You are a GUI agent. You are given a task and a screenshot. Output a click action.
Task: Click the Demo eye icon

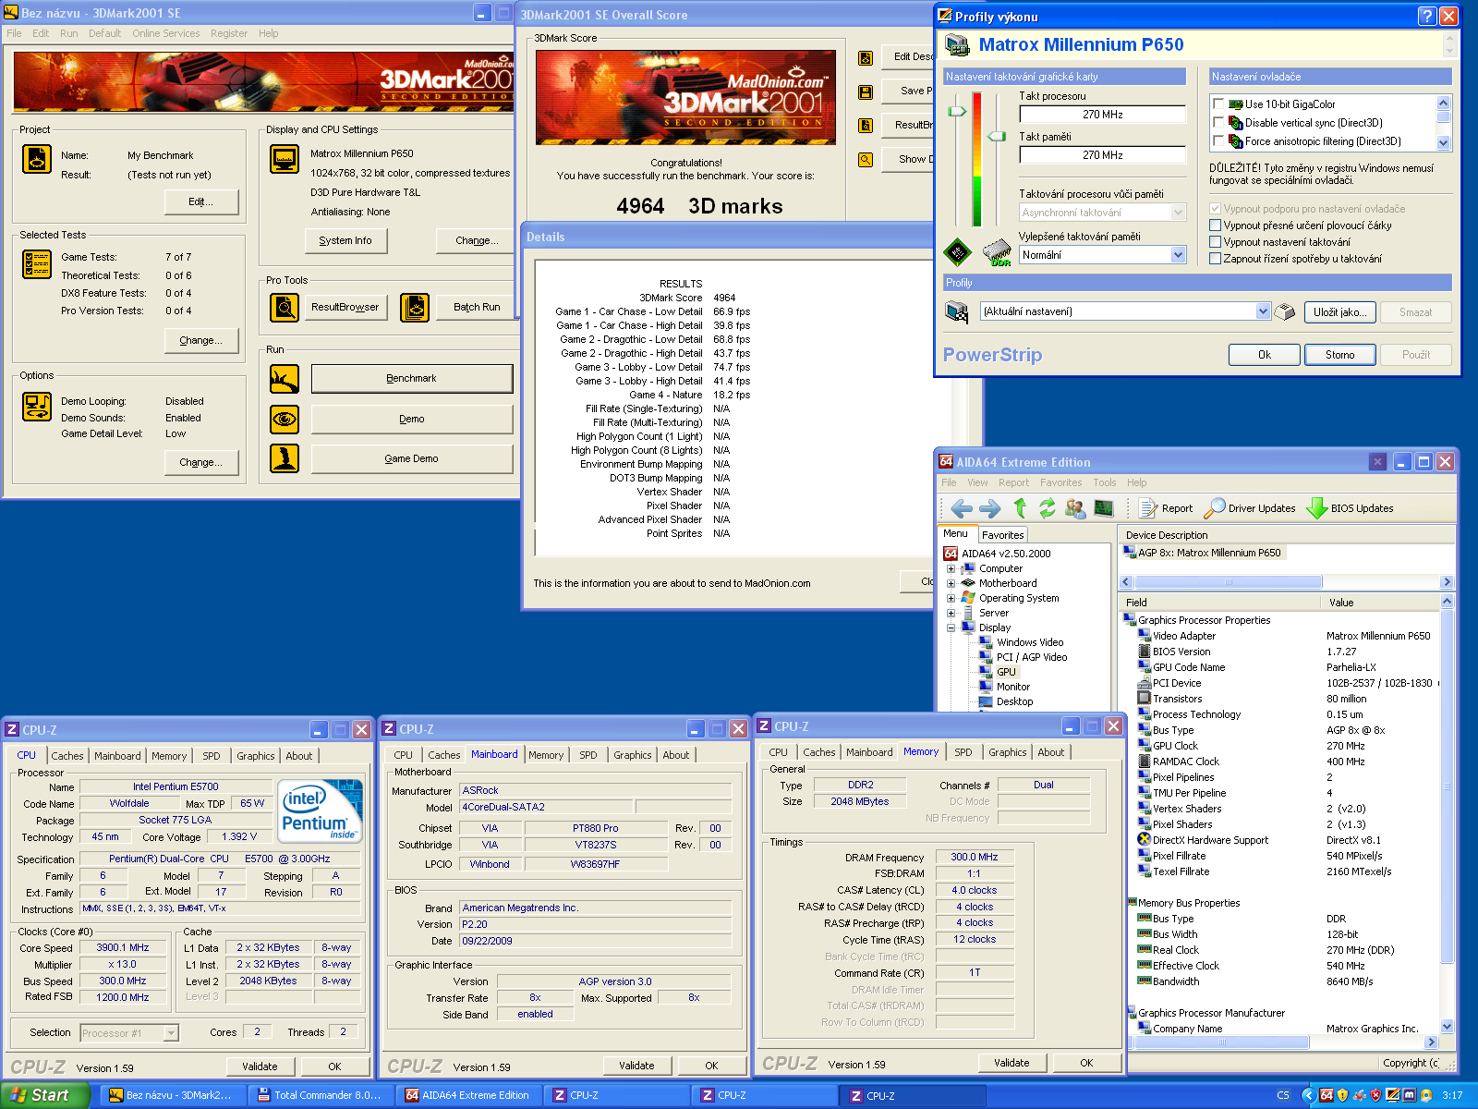pyautogui.click(x=285, y=420)
